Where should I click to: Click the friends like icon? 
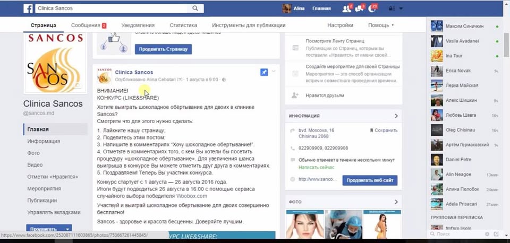295,96
